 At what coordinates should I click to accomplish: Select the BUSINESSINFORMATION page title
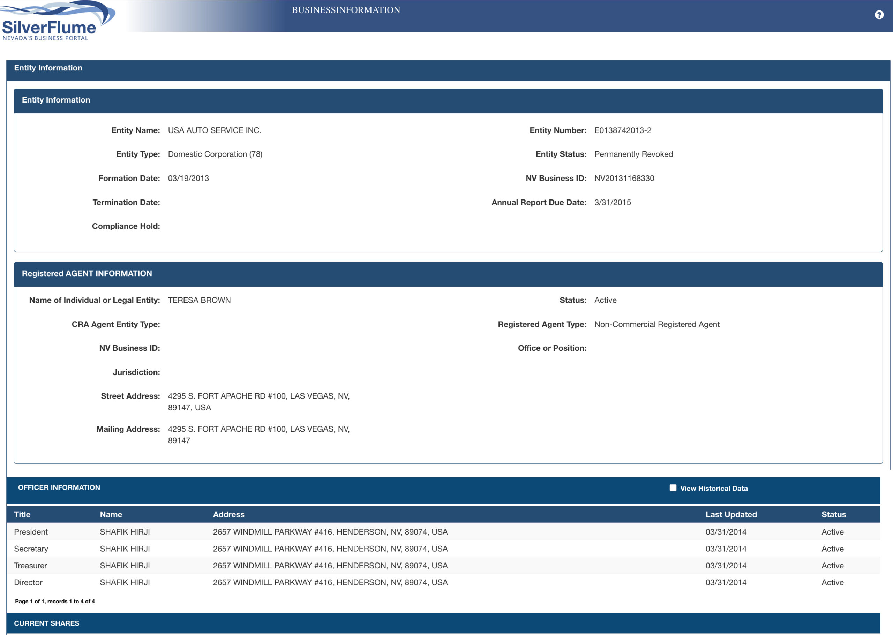(346, 10)
